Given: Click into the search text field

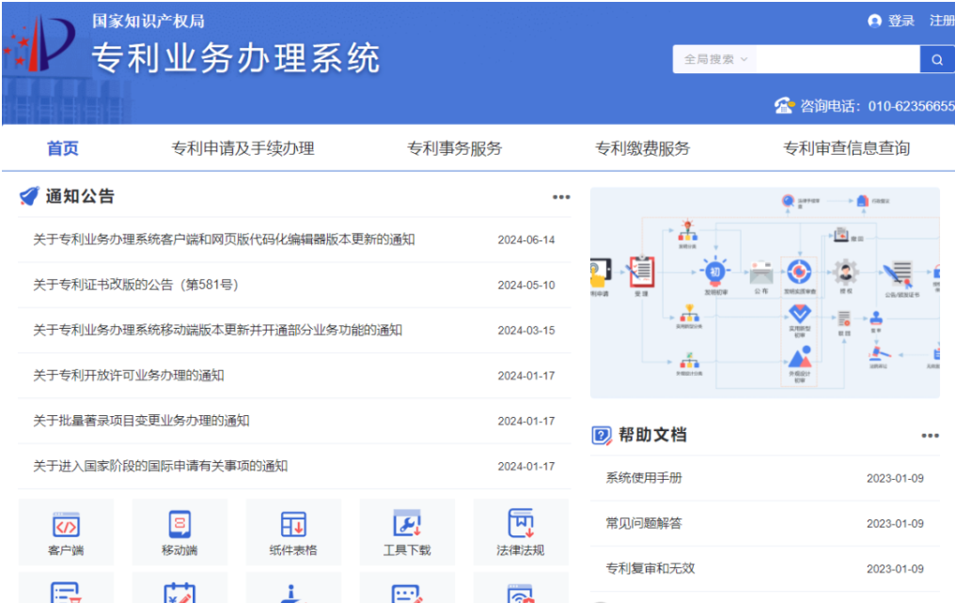Looking at the screenshot, I should click(x=837, y=59).
